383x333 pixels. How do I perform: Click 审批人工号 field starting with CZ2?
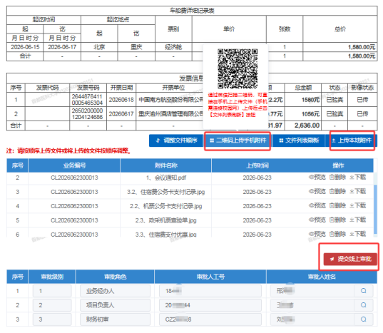point(210,319)
